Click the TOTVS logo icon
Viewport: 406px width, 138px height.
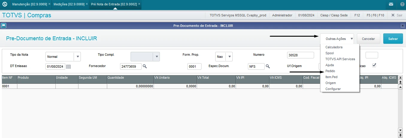tap(4, 4)
